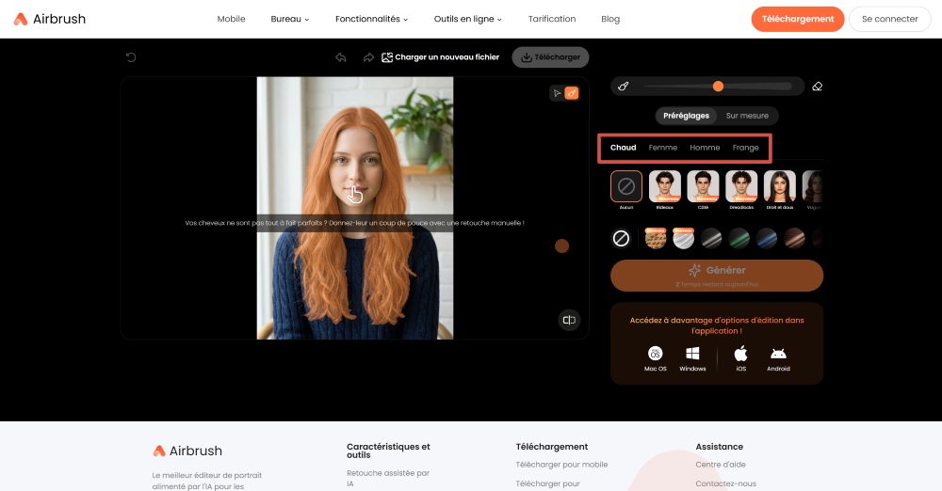
Task: Click the Airbrush logo in the footer
Action: tap(187, 451)
